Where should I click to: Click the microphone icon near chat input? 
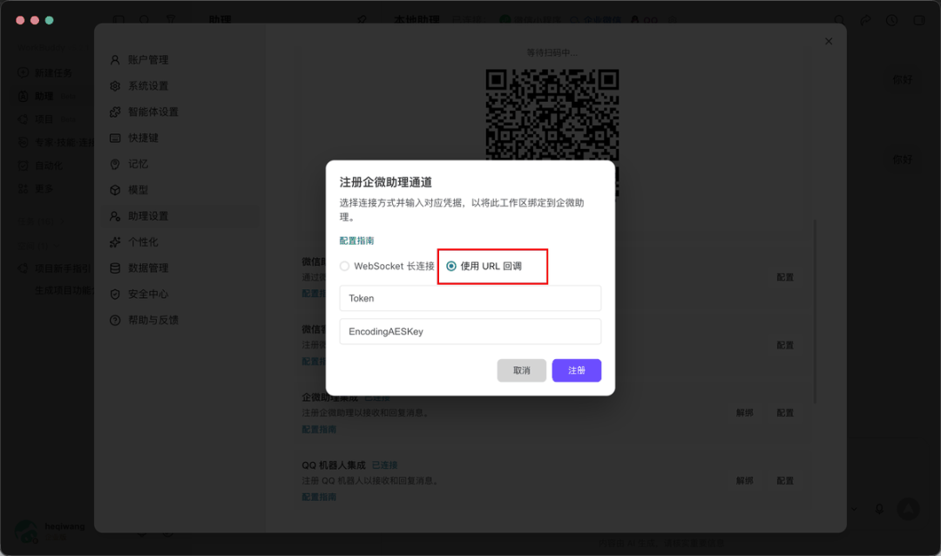coord(879,509)
